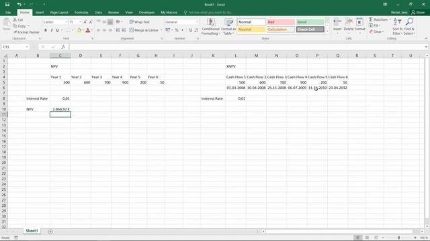430x241 pixels.
Task: Click the Wrap Text button
Action: (x=140, y=22)
